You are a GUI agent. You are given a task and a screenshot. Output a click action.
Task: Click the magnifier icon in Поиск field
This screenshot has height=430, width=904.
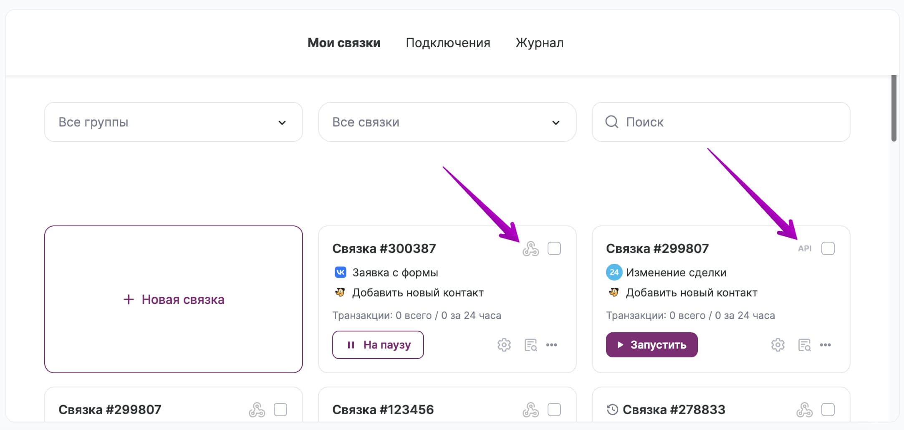(x=612, y=122)
